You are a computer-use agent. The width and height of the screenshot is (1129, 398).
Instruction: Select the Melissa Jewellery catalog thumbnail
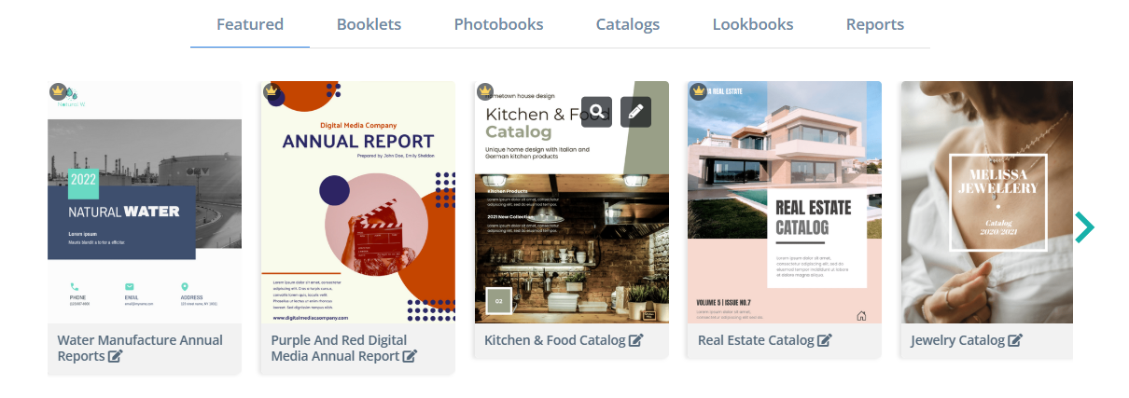coord(986,202)
